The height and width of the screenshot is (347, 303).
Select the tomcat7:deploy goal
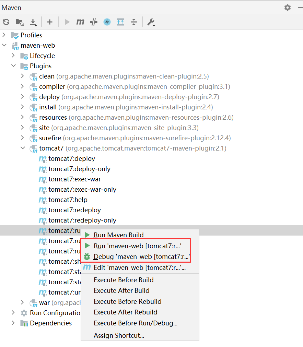[x=72, y=159]
